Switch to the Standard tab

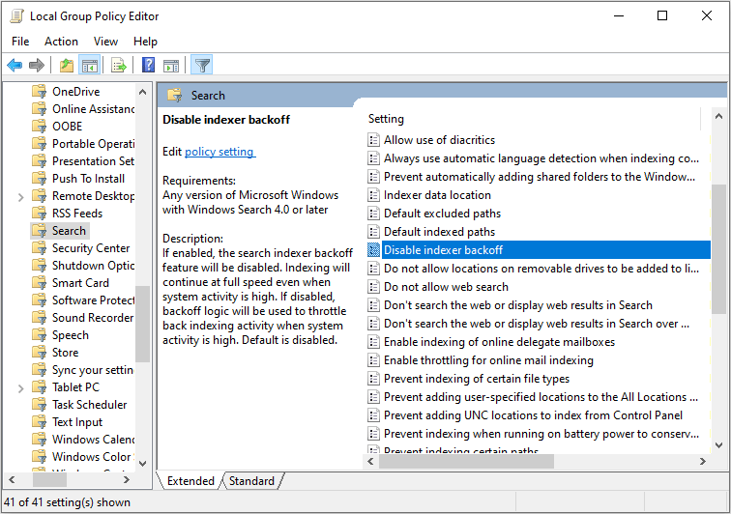[x=251, y=481]
